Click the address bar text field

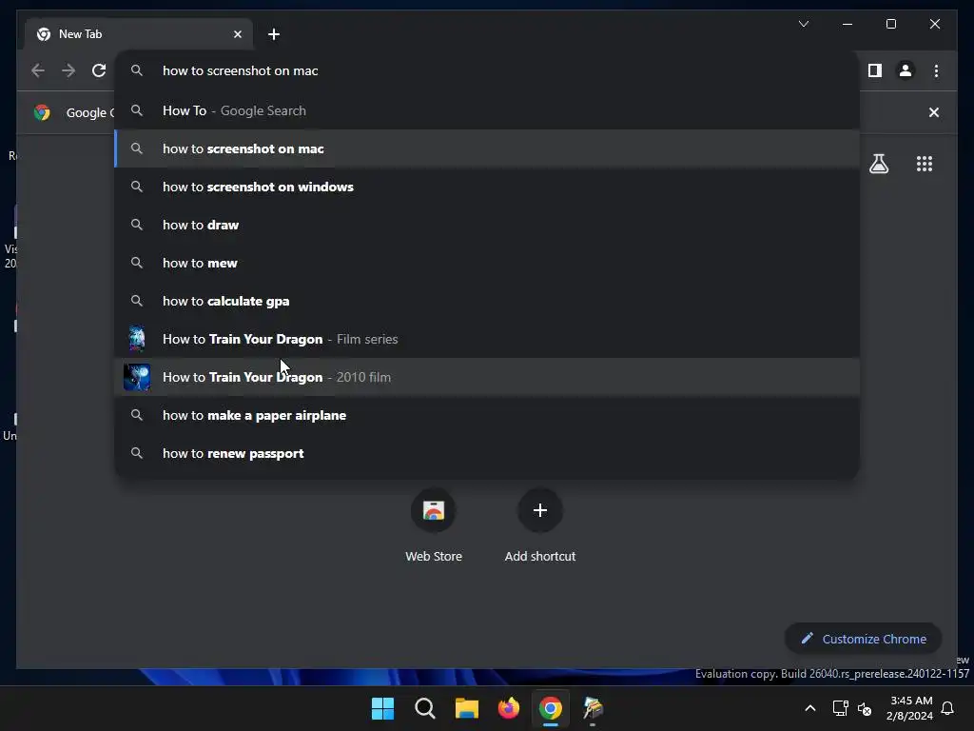(x=488, y=70)
